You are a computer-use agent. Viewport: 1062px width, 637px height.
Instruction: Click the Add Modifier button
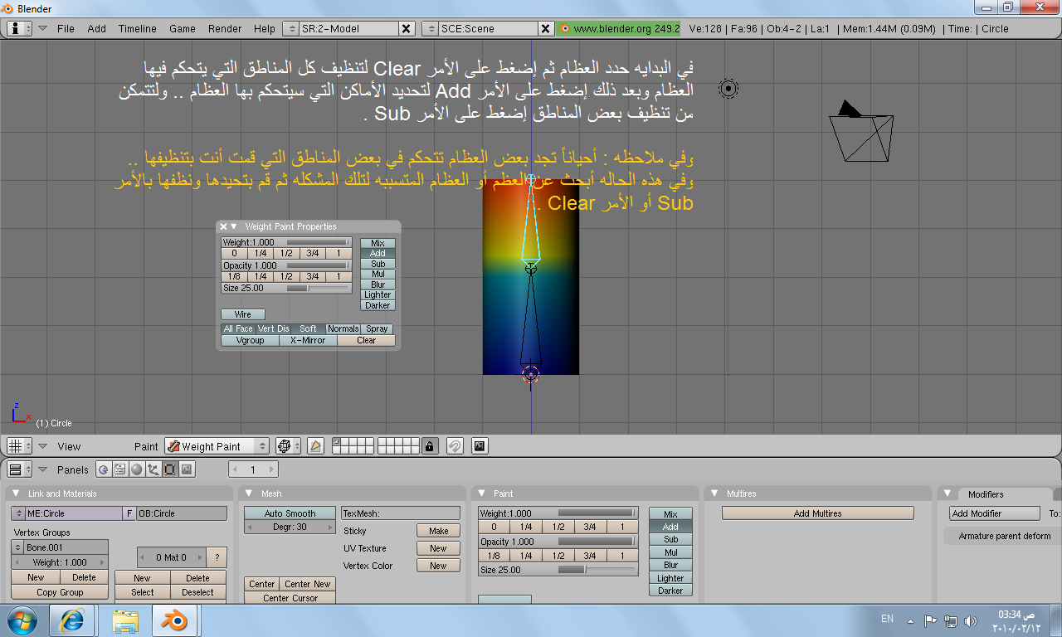pos(994,513)
